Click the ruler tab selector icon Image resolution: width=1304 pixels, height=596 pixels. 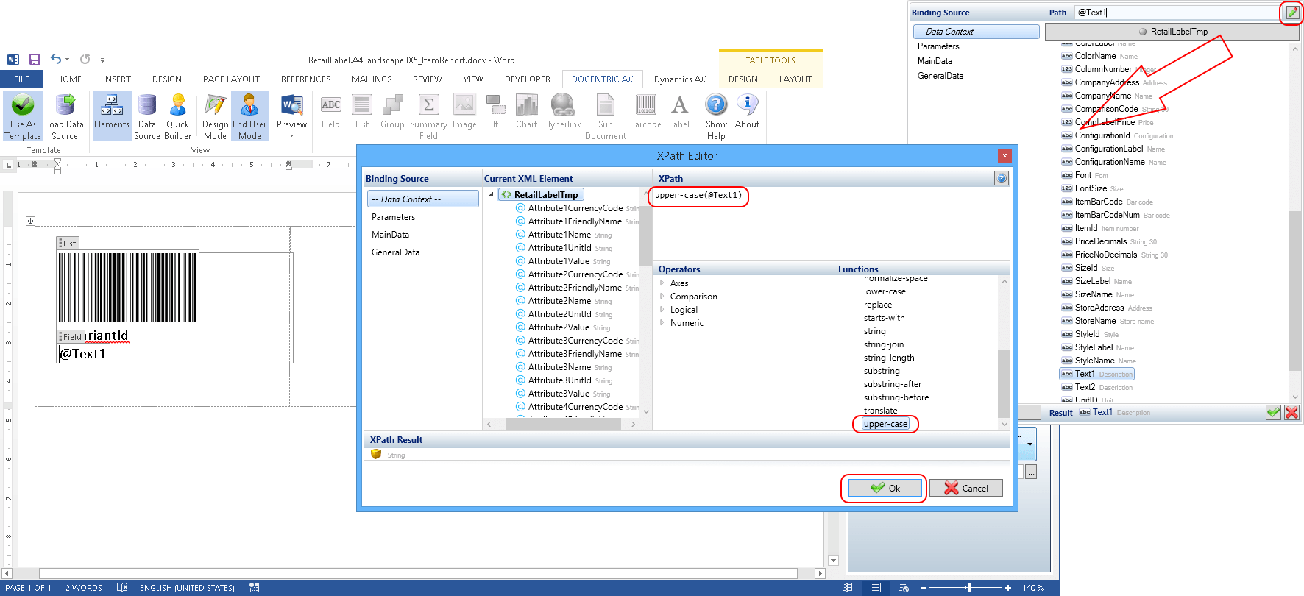[x=8, y=165]
